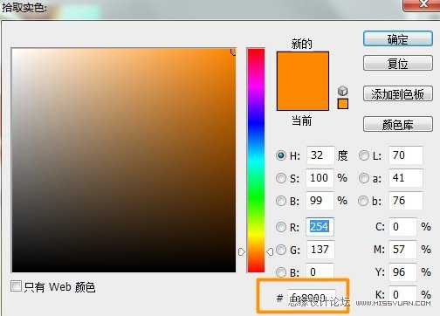Viewport: 440px width, 316px height.
Task: Select the Lab a radio button
Action: (x=364, y=178)
